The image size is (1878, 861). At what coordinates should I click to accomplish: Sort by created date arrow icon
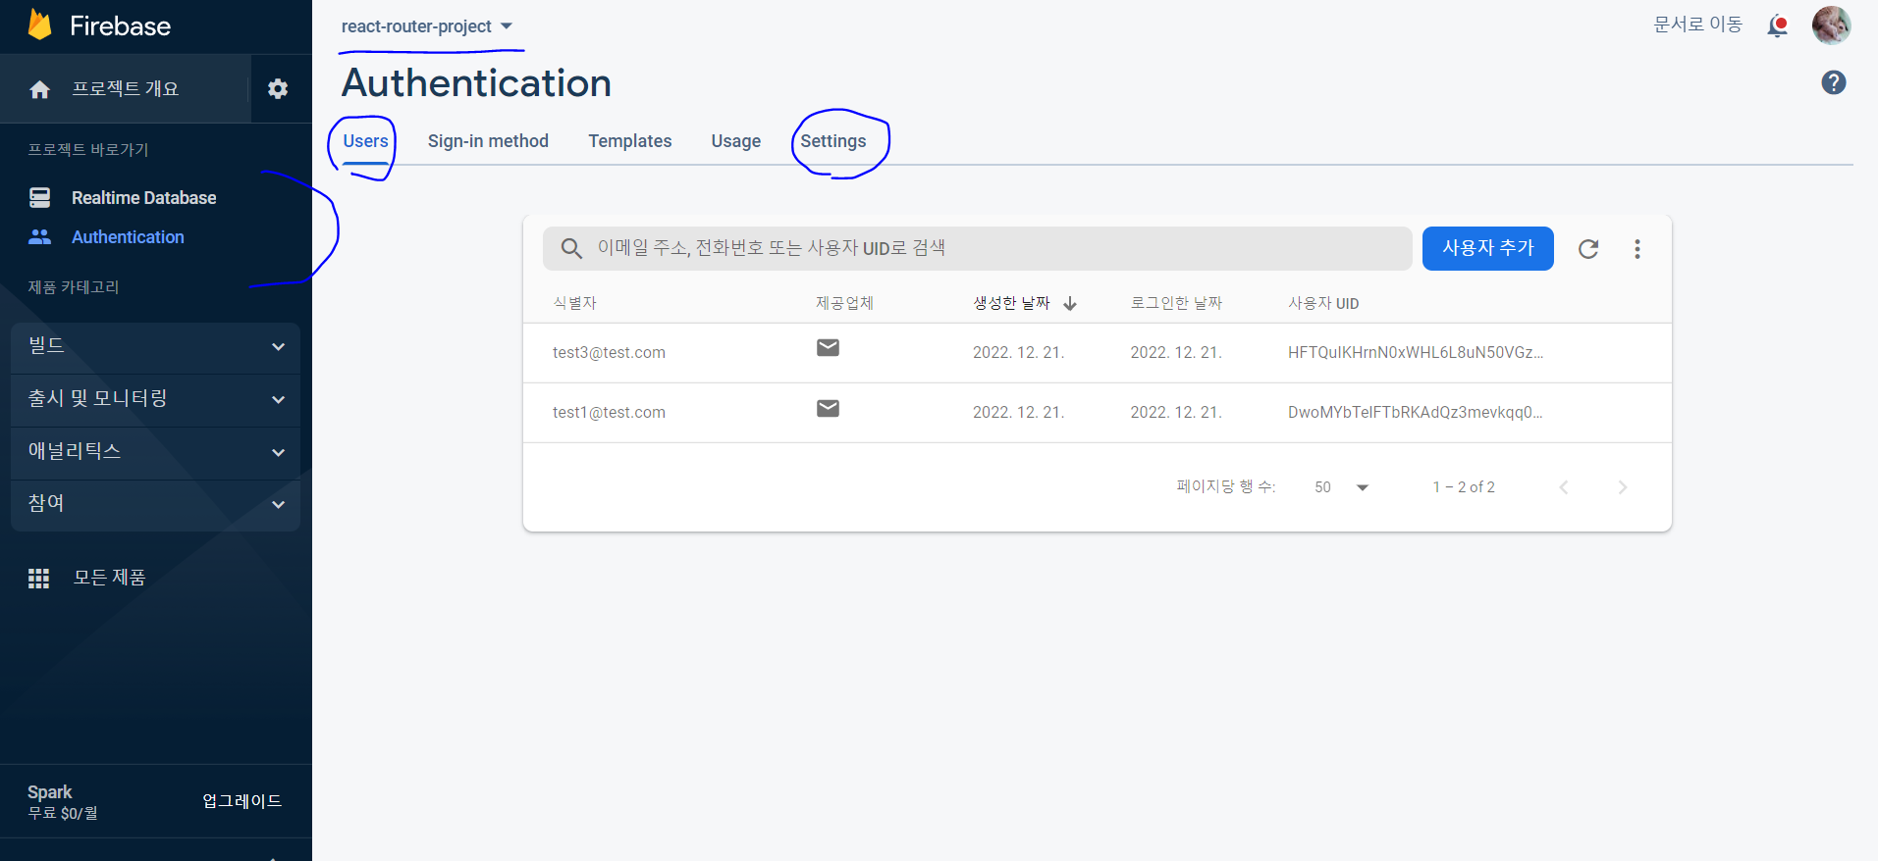point(1070,304)
